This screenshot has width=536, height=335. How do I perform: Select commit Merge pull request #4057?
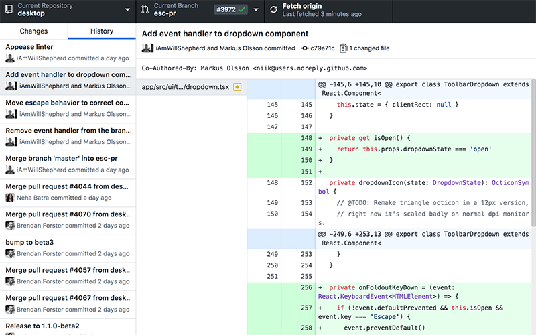pos(68,276)
